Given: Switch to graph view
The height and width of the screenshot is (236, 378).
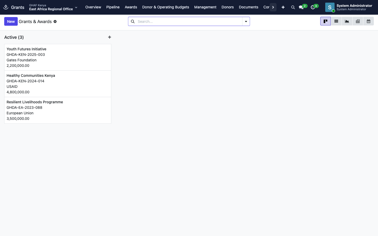Looking at the screenshot, I should 347,21.
